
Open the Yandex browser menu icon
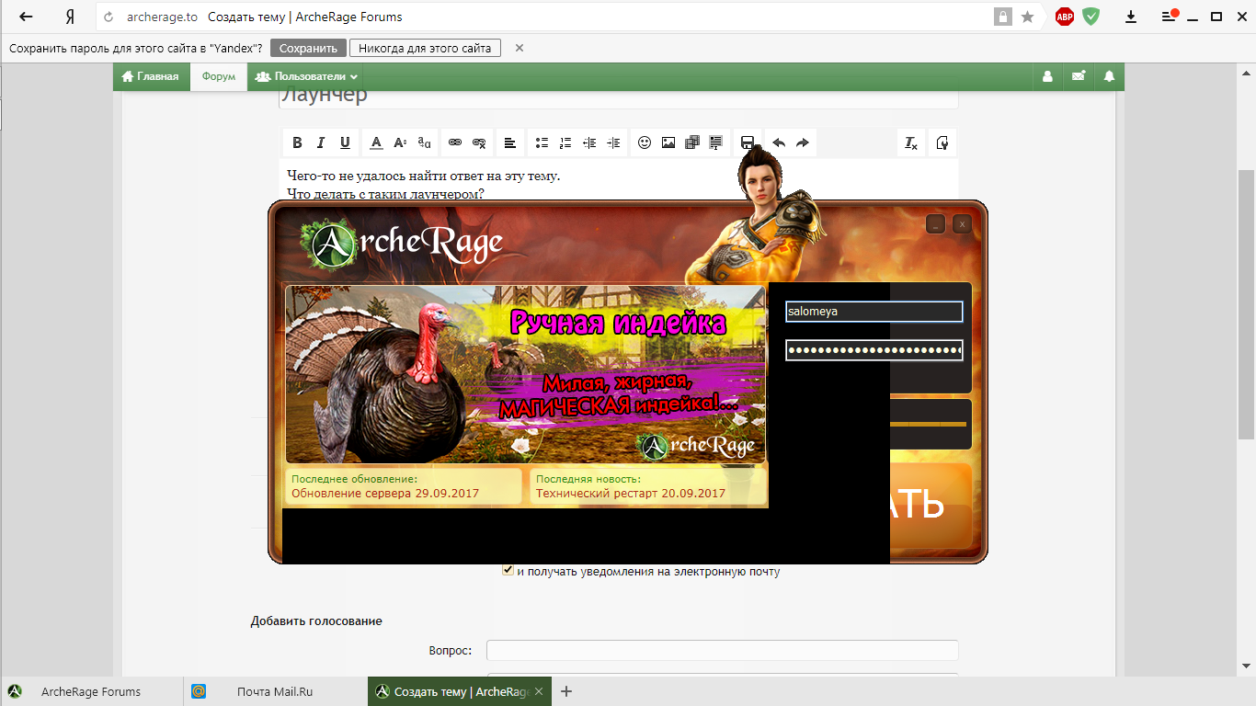[x=1169, y=17]
